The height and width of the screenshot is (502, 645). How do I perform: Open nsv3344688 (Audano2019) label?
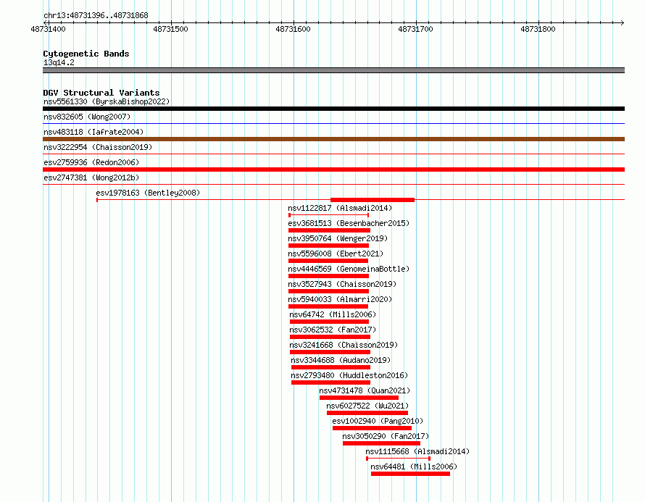[341, 360]
